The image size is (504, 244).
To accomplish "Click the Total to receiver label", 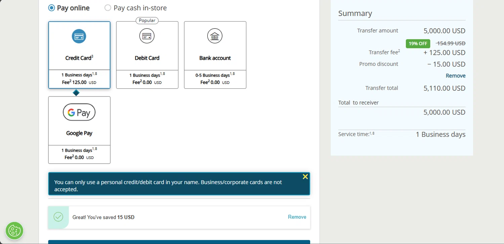I will pyautogui.click(x=358, y=103).
